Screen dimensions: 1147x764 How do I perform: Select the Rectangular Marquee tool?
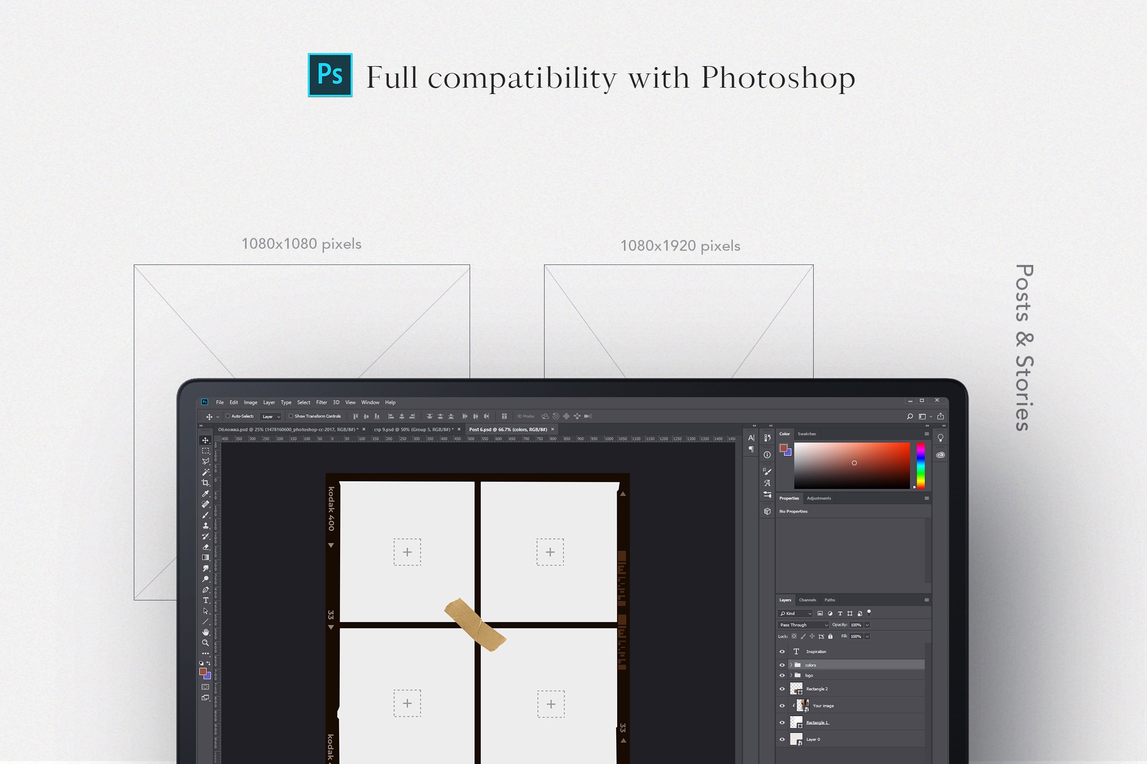coord(205,451)
